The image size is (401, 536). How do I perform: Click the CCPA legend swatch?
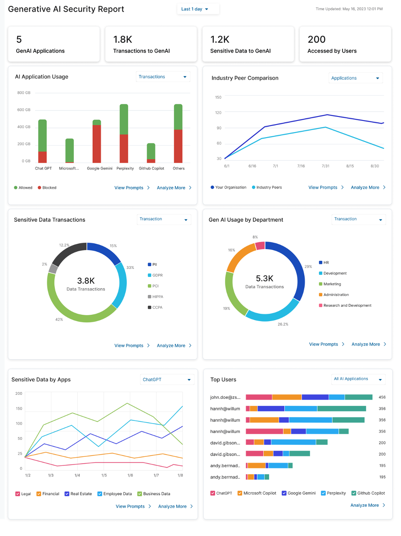[149, 307]
